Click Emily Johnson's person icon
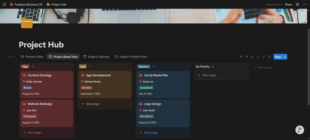The height and width of the screenshot is (140, 310). coord(24,82)
